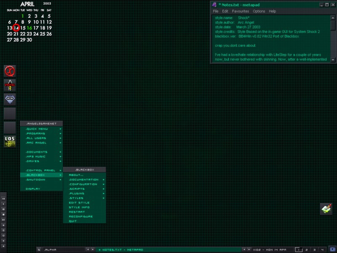Open the Favourites menu in metapad
337x253 pixels.
coord(240,11)
